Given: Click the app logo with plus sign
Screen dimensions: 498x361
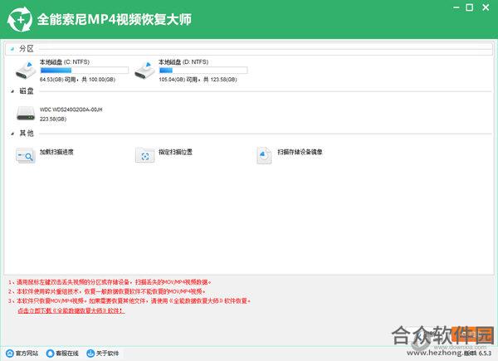Looking at the screenshot, I should 20,20.
